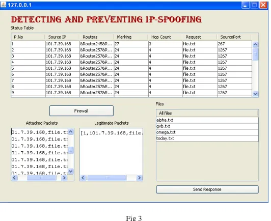
Task: Select gvb.txt in the files list
Action: pos(207,126)
